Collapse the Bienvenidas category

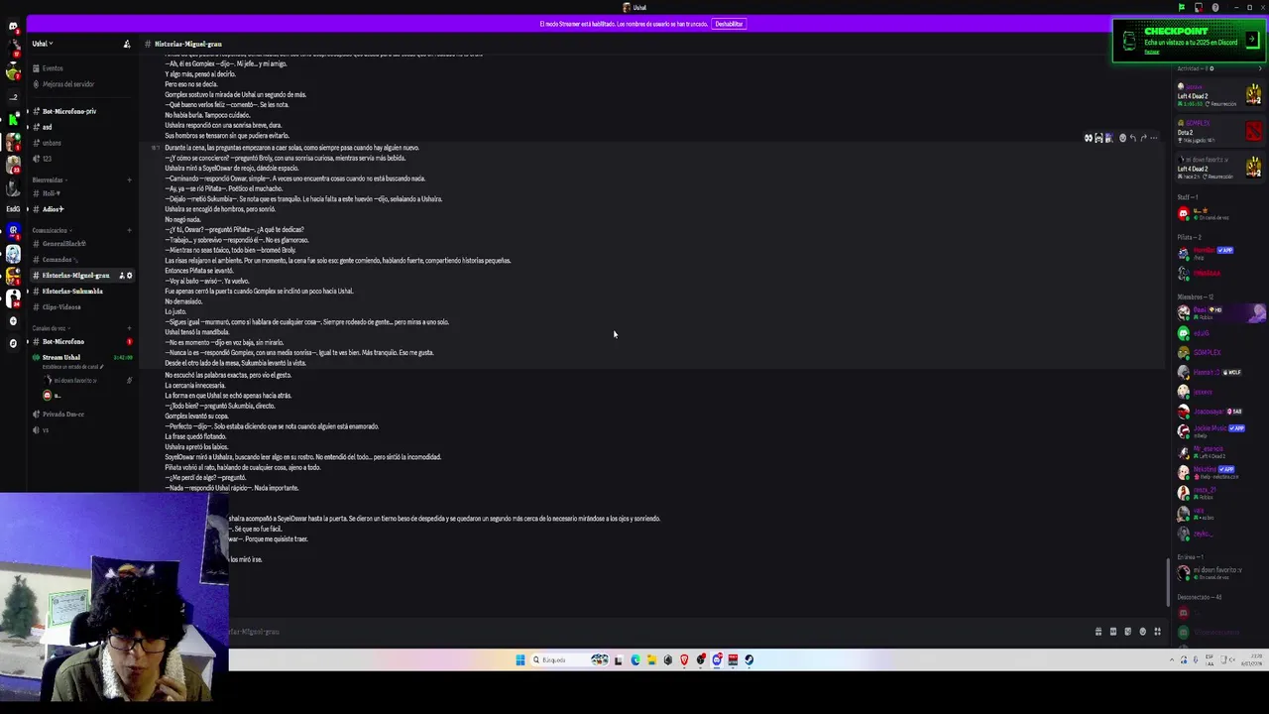click(x=49, y=179)
